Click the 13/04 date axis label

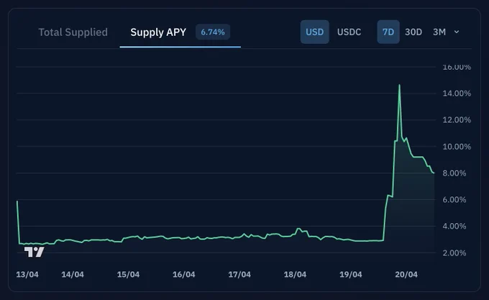point(27,274)
